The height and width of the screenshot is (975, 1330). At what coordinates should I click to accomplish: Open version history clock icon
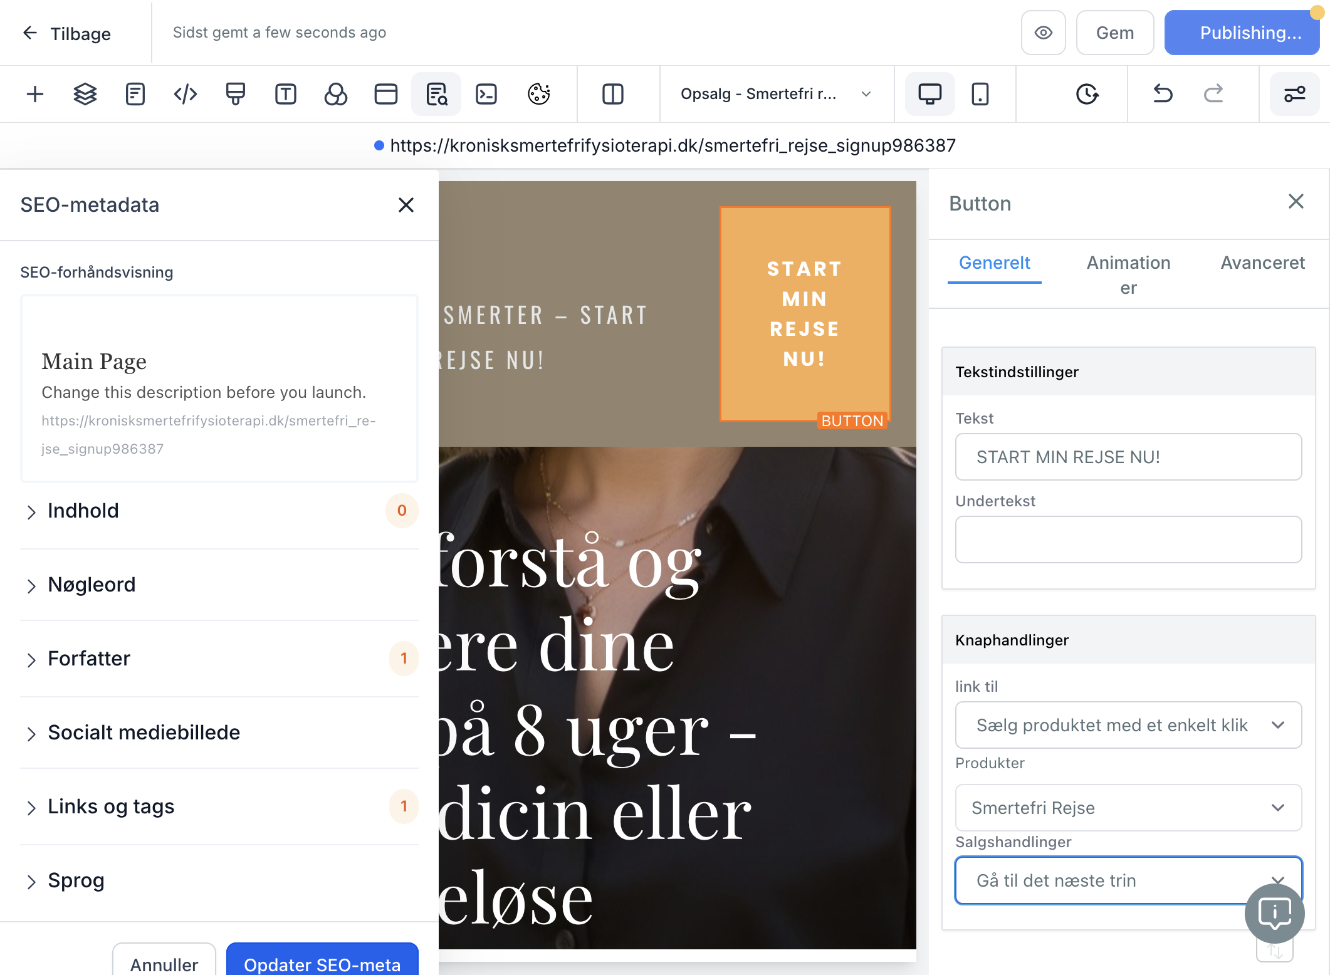coord(1087,94)
